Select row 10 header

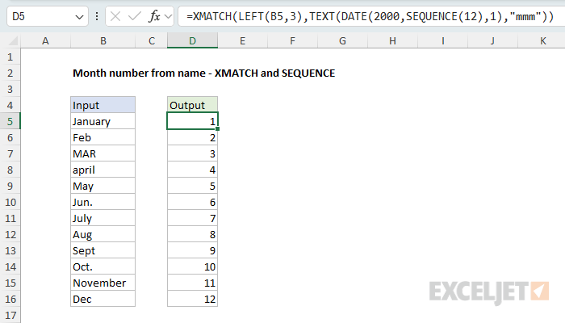[x=10, y=202]
